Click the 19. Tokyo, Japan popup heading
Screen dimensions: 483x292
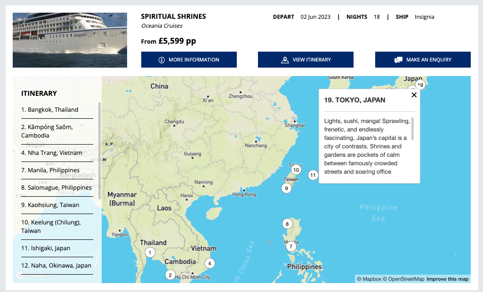pyautogui.click(x=354, y=100)
